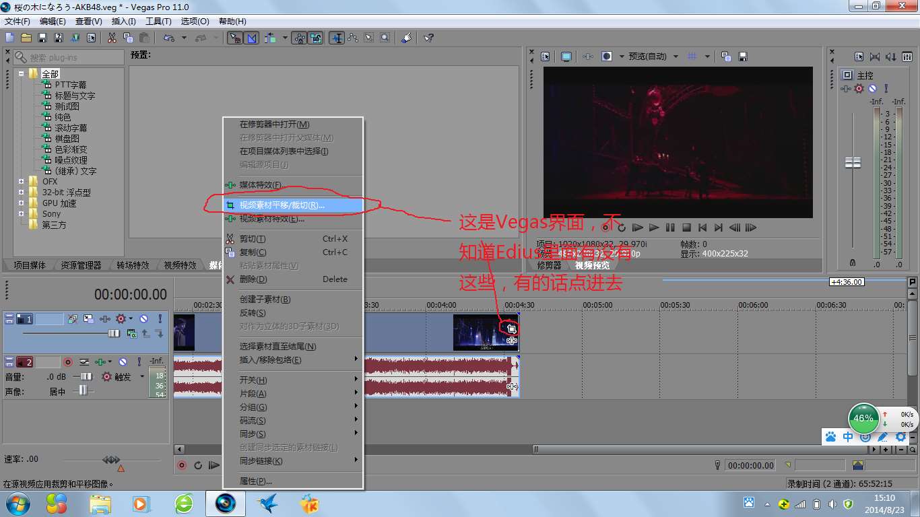Adjust audio track 2 音量 slider

[x=86, y=376]
